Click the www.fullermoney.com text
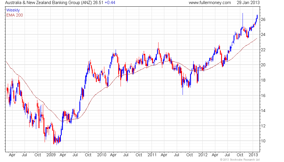This screenshot has height=162, width=284. pyautogui.click(x=210, y=3)
